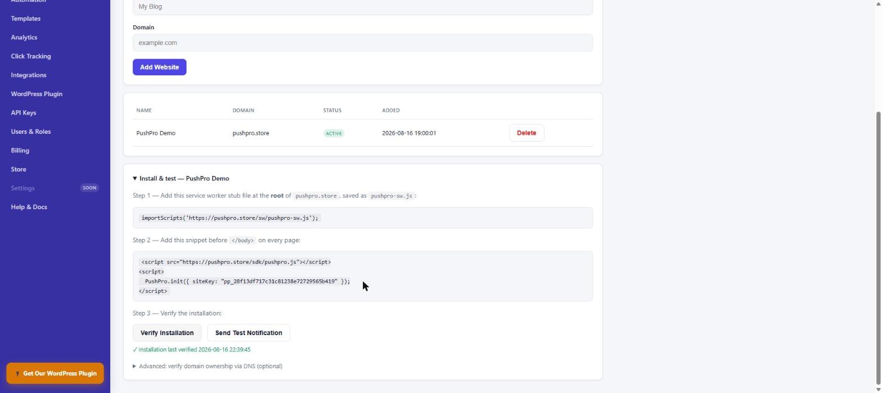The height and width of the screenshot is (393, 882).
Task: Click the pushpro-sw.js filename in Step 1
Action: click(391, 196)
